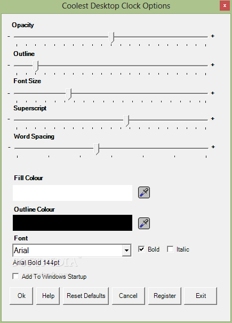Pick Outline Colour with the eyedropper icon
This screenshot has width=232, height=323.
[144, 223]
